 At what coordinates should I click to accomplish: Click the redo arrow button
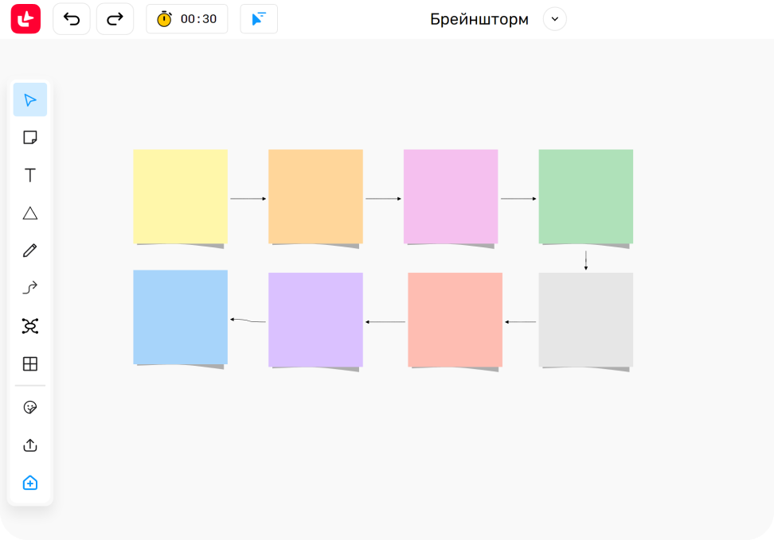115,19
